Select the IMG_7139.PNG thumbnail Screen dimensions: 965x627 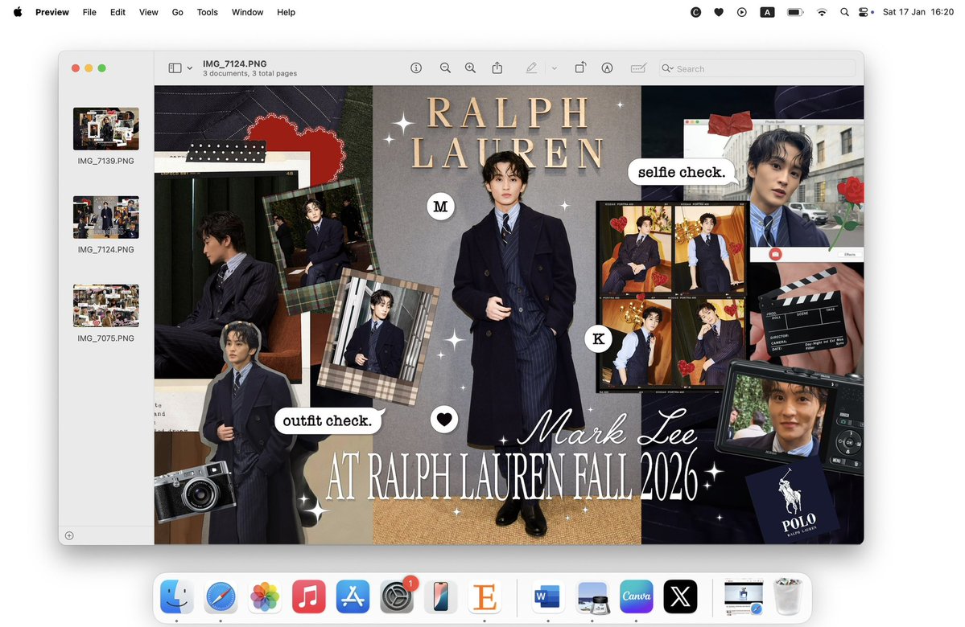point(106,129)
